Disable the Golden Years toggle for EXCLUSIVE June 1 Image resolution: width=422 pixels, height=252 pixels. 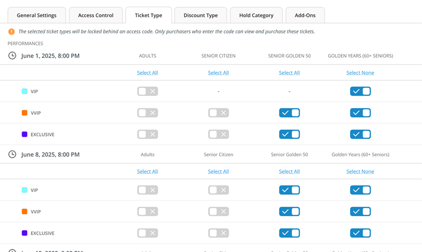pos(360,134)
